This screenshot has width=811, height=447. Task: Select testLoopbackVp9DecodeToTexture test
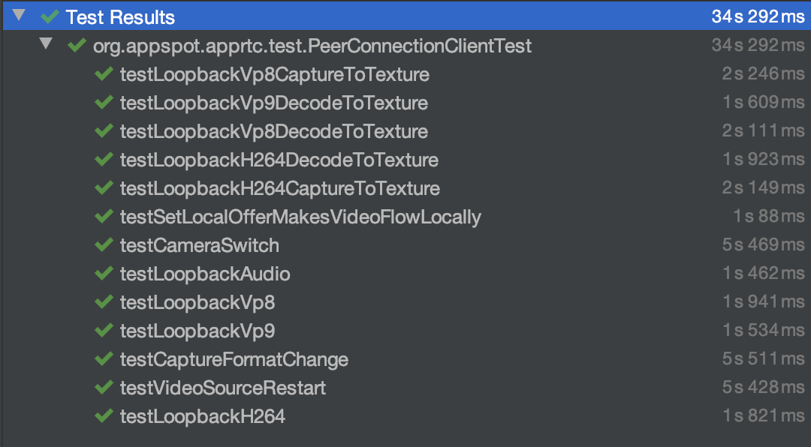pos(273,103)
